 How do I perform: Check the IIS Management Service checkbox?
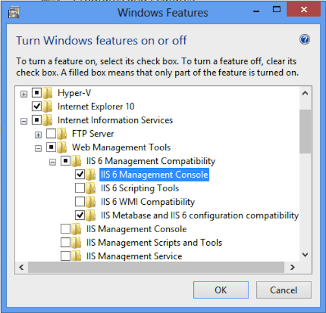point(66,256)
